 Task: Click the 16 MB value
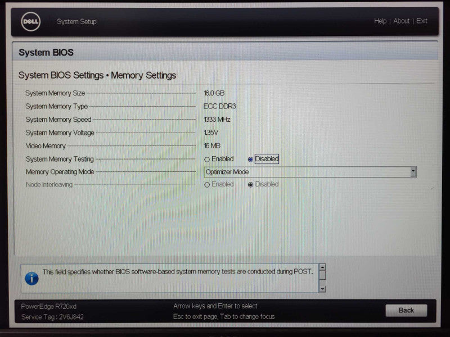point(212,146)
